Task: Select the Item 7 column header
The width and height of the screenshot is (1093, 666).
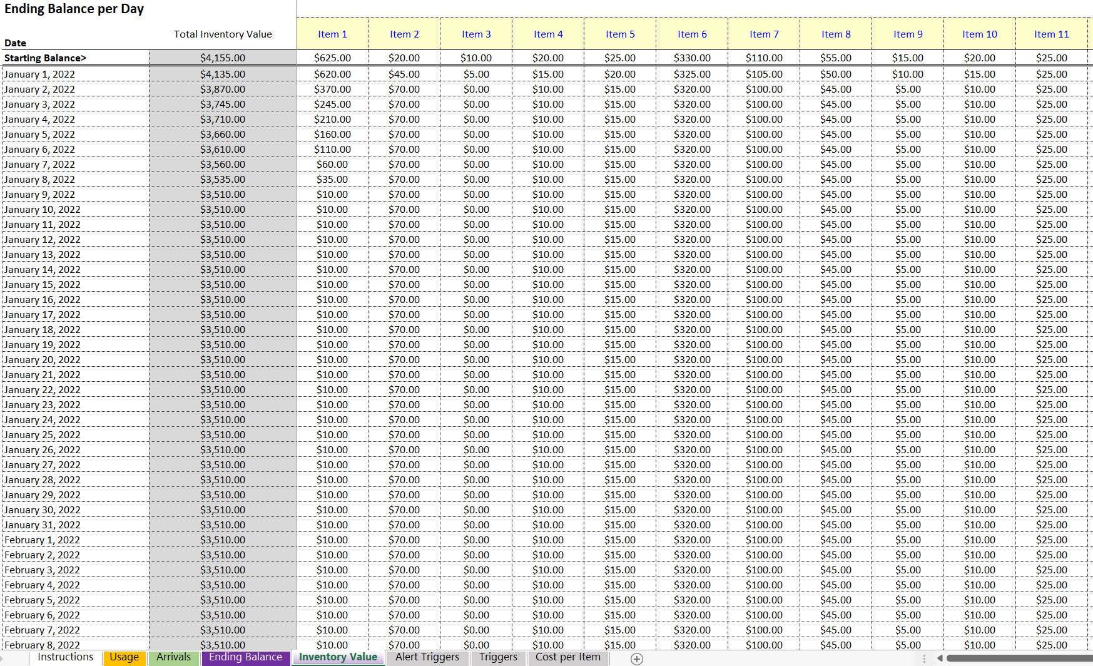Action: [x=764, y=34]
